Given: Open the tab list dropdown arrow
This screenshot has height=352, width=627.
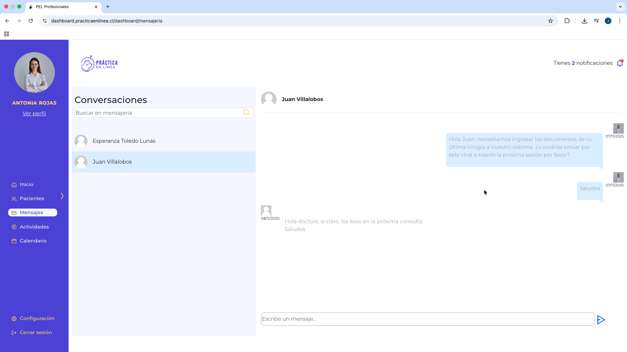Looking at the screenshot, I should tap(620, 7).
